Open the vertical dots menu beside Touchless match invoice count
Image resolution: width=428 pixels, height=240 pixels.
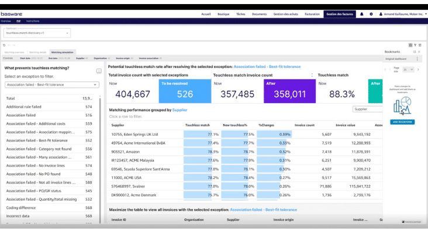[x=312, y=75]
